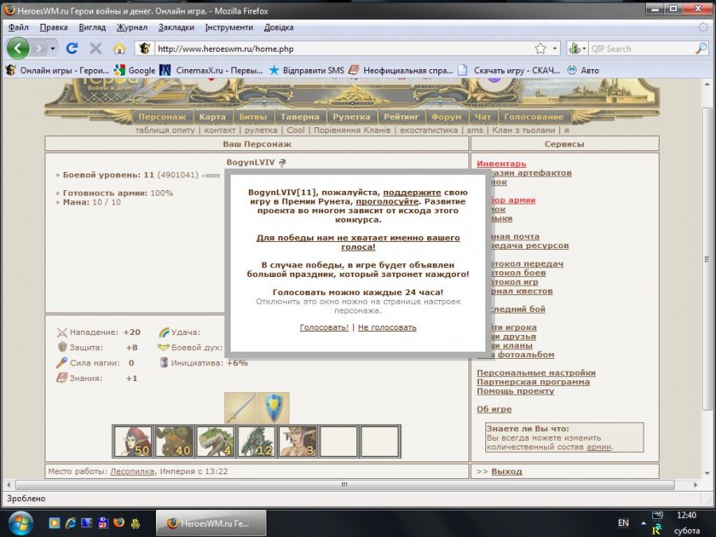This screenshot has height=537, width=716.
Task: Click the Firefox back navigation button
Action: (x=18, y=48)
